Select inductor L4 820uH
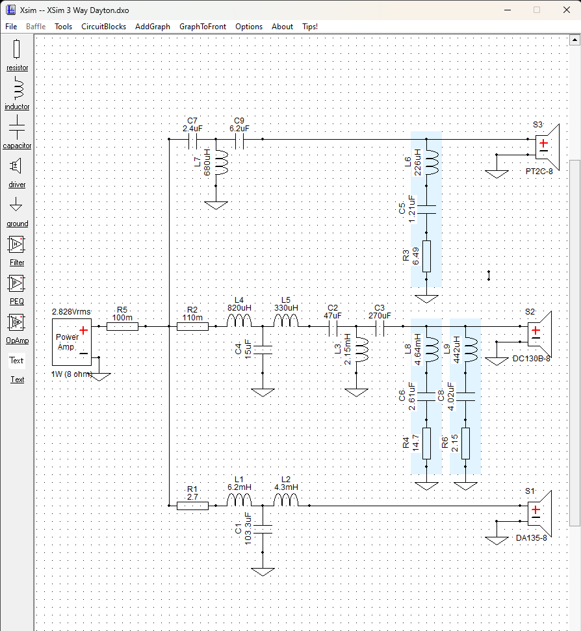The width and height of the screenshot is (581, 631). point(239,321)
